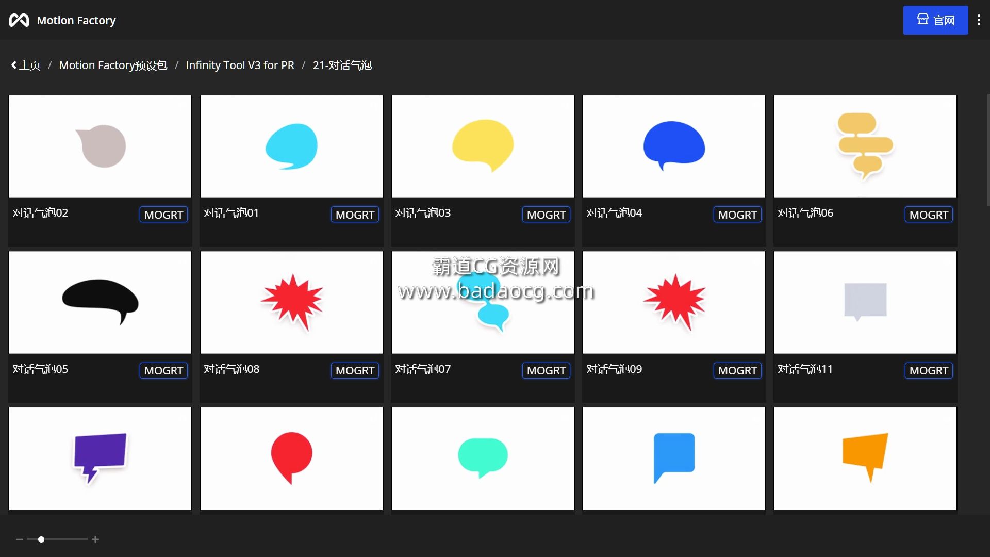
Task: Select the 对话气泡09 red burst thumbnail
Action: tap(674, 302)
